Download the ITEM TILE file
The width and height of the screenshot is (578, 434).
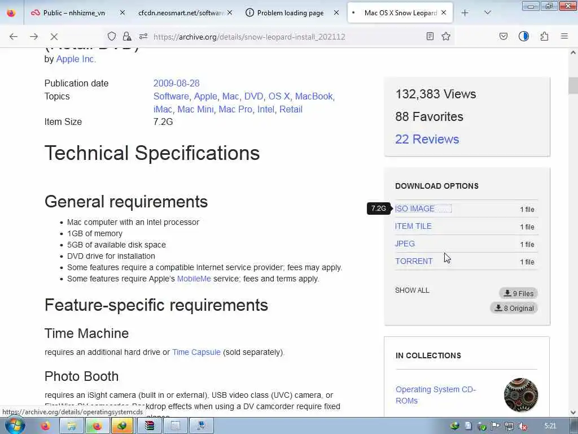tap(413, 226)
